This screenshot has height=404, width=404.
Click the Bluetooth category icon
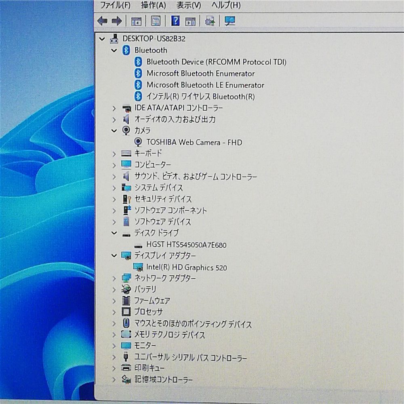tap(126, 50)
